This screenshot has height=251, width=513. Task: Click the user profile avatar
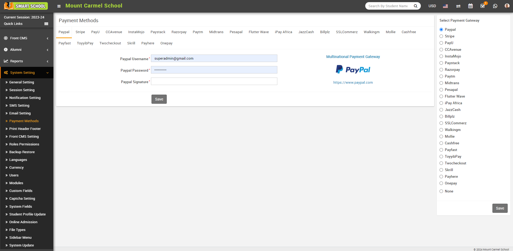click(507, 6)
